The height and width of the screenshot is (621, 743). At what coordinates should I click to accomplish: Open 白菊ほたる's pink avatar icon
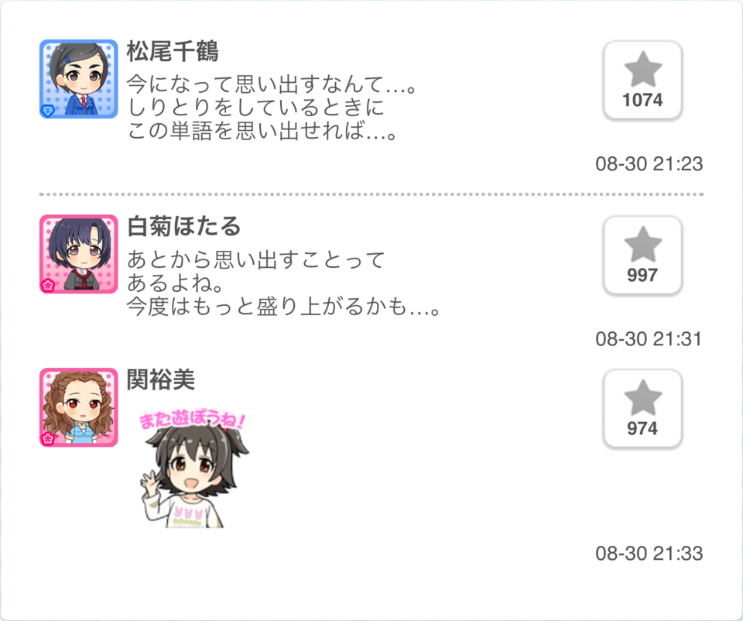[x=79, y=254]
